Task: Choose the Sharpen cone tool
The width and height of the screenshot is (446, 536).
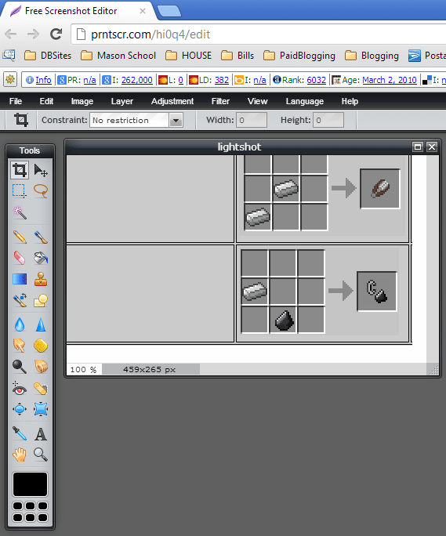Action: click(41, 324)
